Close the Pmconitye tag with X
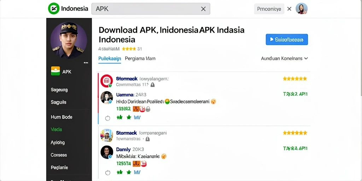The height and width of the screenshot is (181, 362). (x=289, y=9)
